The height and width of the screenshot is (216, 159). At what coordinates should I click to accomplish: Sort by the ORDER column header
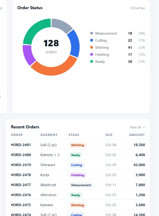[x=17, y=135]
